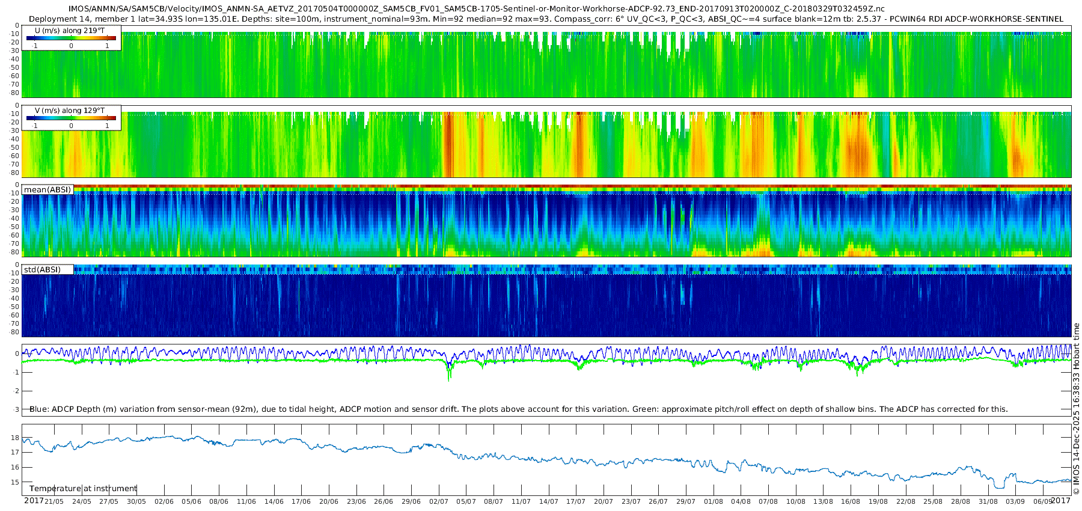Click the 06/09 date tick label
The height and width of the screenshot is (511, 1082).
pos(1043,501)
